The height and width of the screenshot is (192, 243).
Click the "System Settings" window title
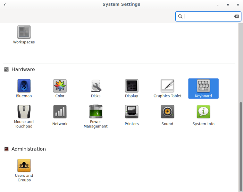tap(121, 4)
